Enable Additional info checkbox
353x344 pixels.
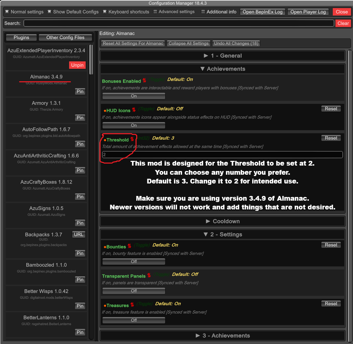tap(203, 11)
